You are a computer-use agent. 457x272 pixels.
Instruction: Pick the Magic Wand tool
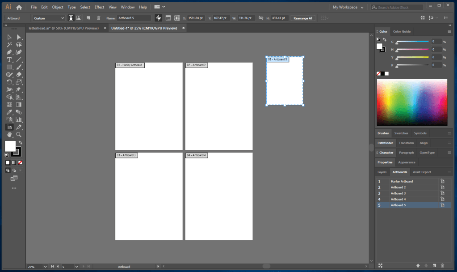[x=9, y=45]
